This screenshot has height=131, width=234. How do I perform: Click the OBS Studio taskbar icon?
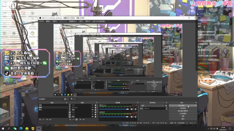39,128
